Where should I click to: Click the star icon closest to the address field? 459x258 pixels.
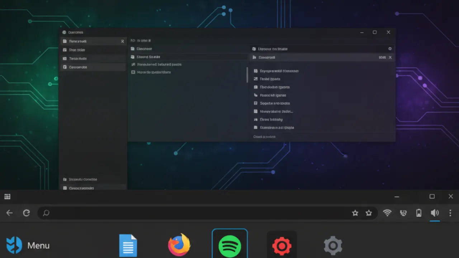click(x=355, y=213)
